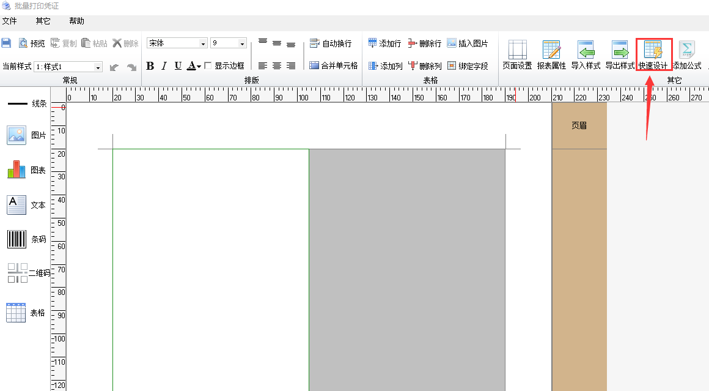The height and width of the screenshot is (391, 709).
Task: Open the 文件 menu
Action: [9, 21]
